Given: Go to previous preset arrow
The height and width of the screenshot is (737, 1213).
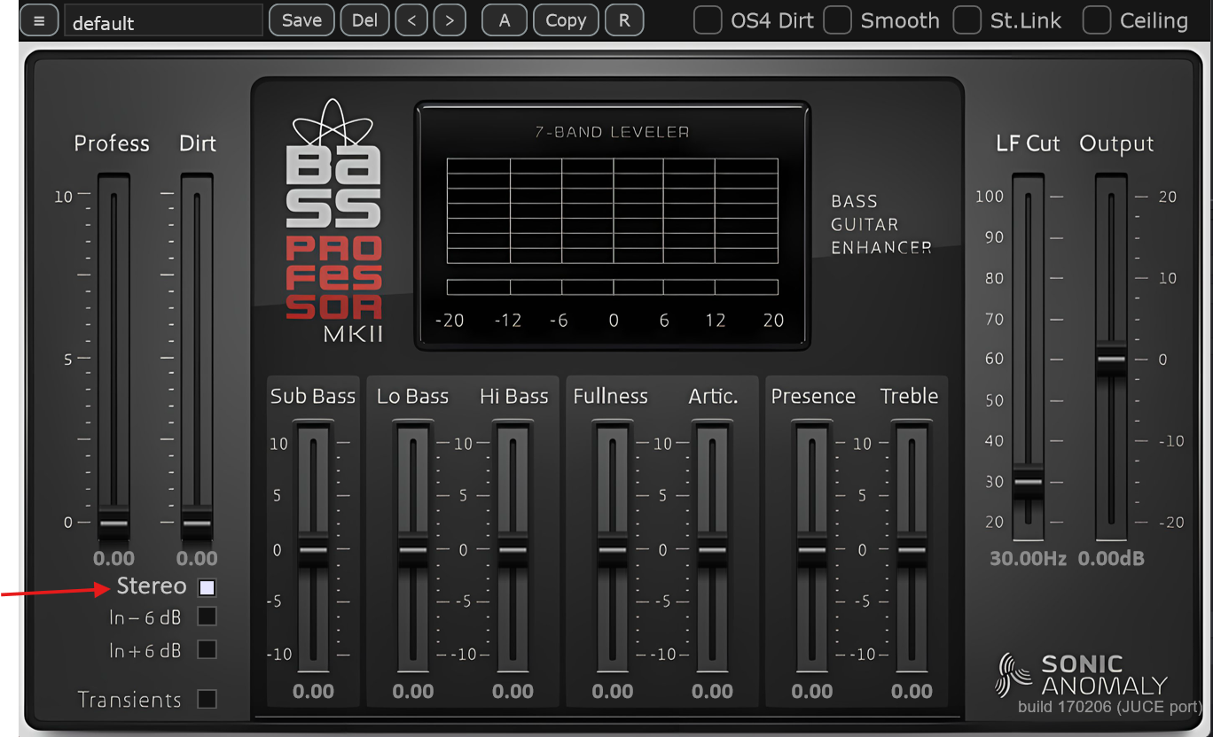Looking at the screenshot, I should [x=411, y=20].
